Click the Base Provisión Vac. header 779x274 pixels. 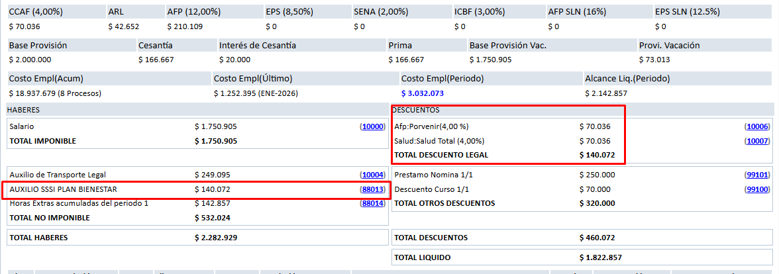pos(507,45)
